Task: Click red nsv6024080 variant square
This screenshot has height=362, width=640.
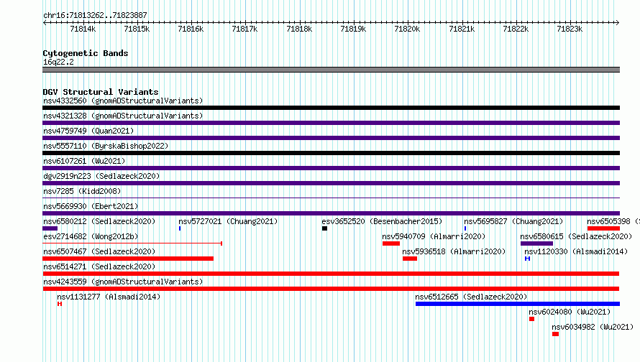Action: [x=532, y=319]
